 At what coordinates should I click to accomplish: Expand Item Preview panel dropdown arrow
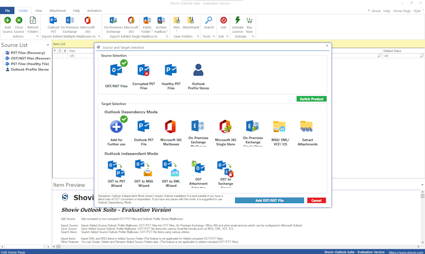pyautogui.click(x=422, y=185)
